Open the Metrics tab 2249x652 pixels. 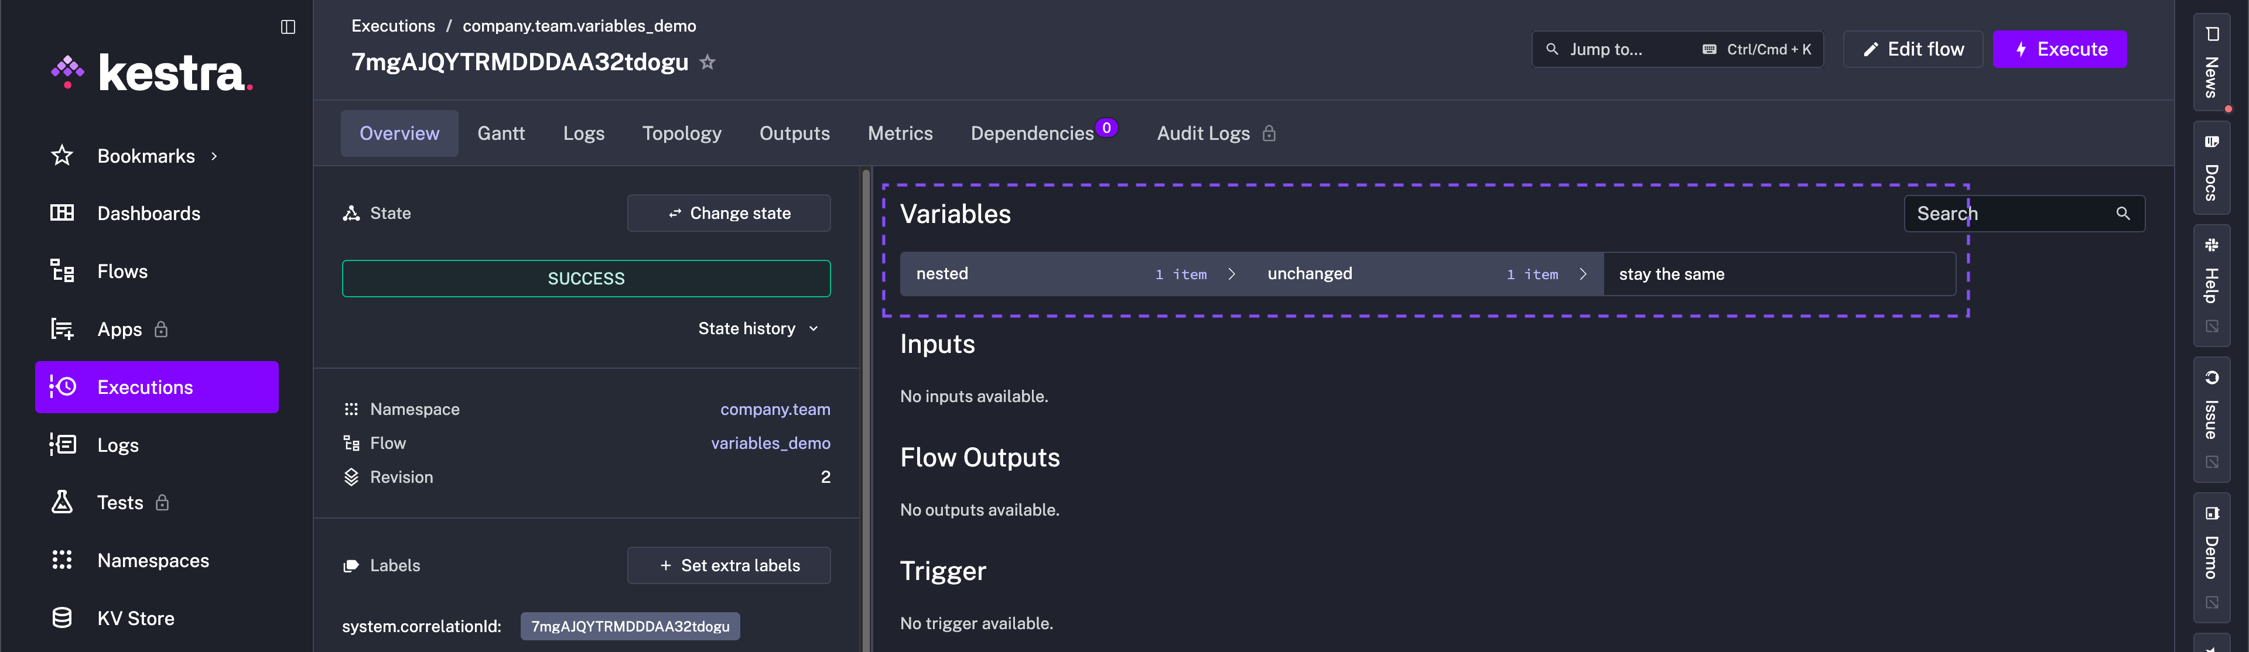(900, 133)
